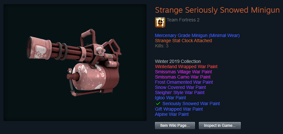Select Smissmas Village War Paint entry

point(183,72)
